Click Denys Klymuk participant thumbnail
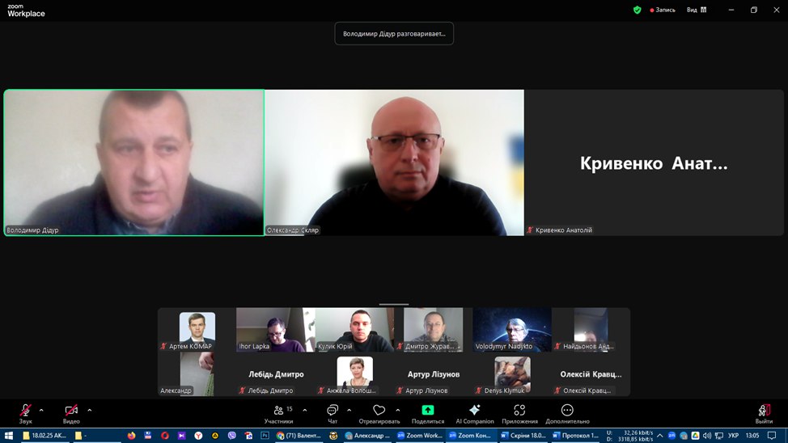 (x=512, y=374)
